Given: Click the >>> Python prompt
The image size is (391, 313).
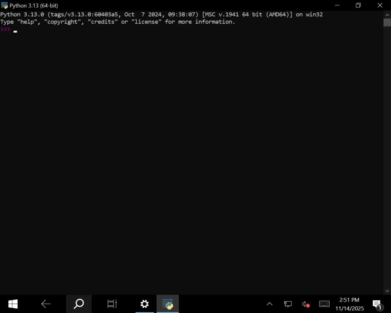Looking at the screenshot, I should pos(5,29).
